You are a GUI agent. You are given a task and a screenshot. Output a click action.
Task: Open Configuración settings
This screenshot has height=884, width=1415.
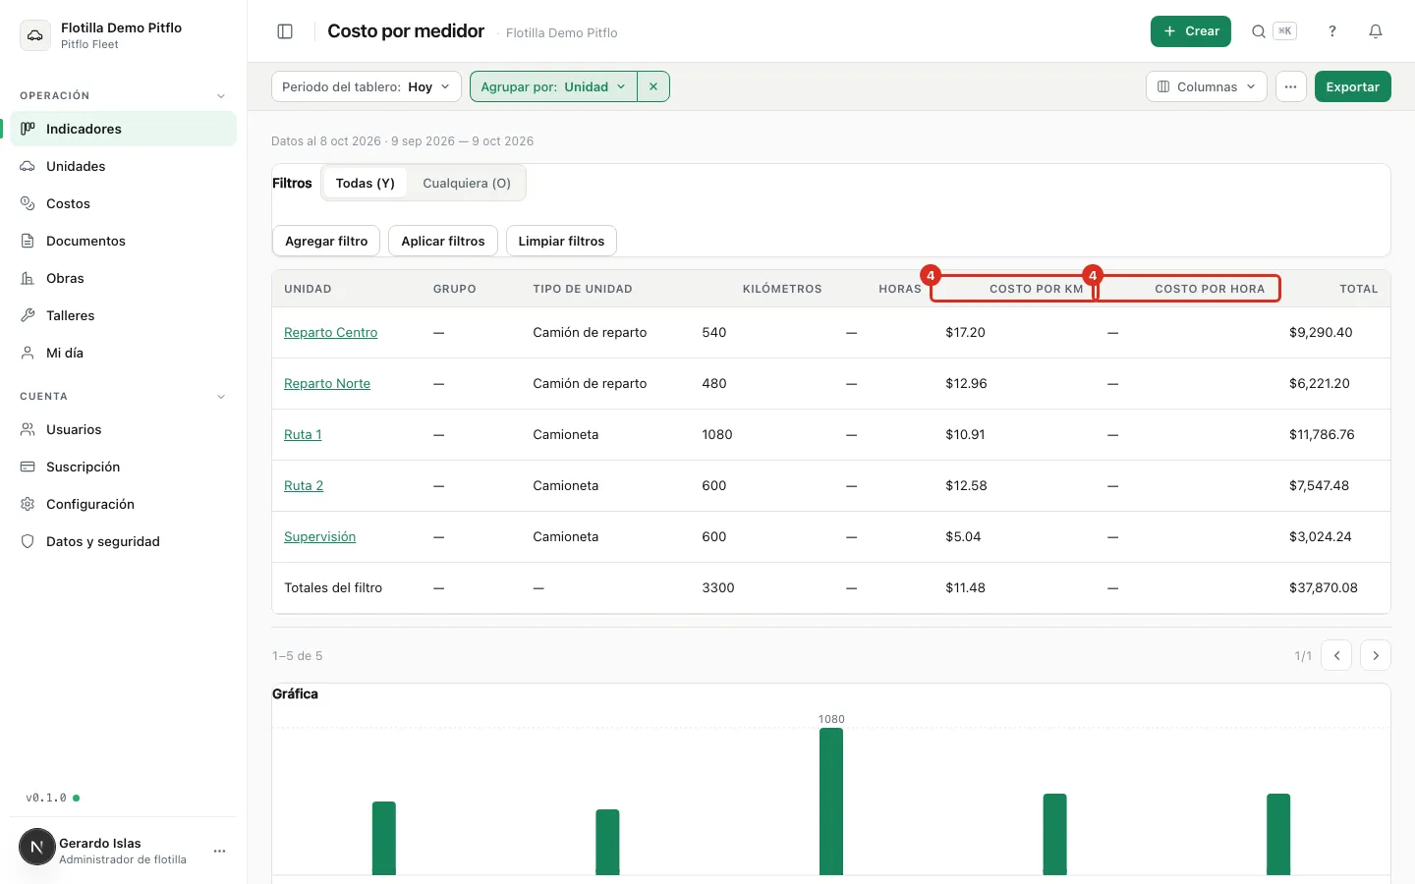(124, 504)
